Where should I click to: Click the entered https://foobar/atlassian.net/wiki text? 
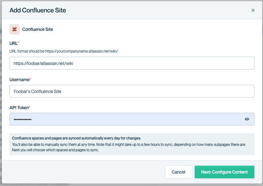(44, 63)
